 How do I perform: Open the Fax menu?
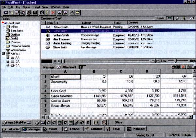18,7
